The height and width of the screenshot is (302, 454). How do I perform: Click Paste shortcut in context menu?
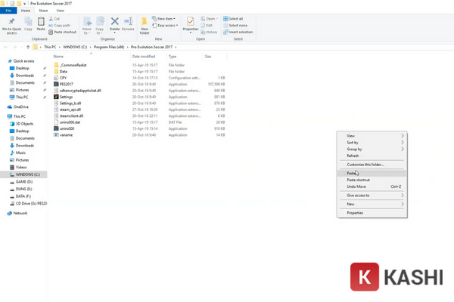pyautogui.click(x=372, y=180)
